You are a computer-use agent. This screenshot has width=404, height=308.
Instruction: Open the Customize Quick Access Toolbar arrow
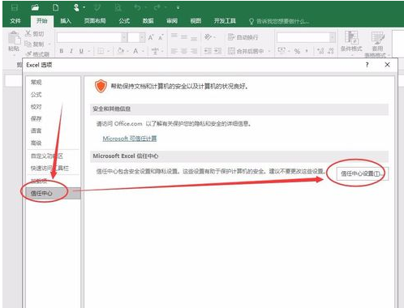tap(178, 8)
